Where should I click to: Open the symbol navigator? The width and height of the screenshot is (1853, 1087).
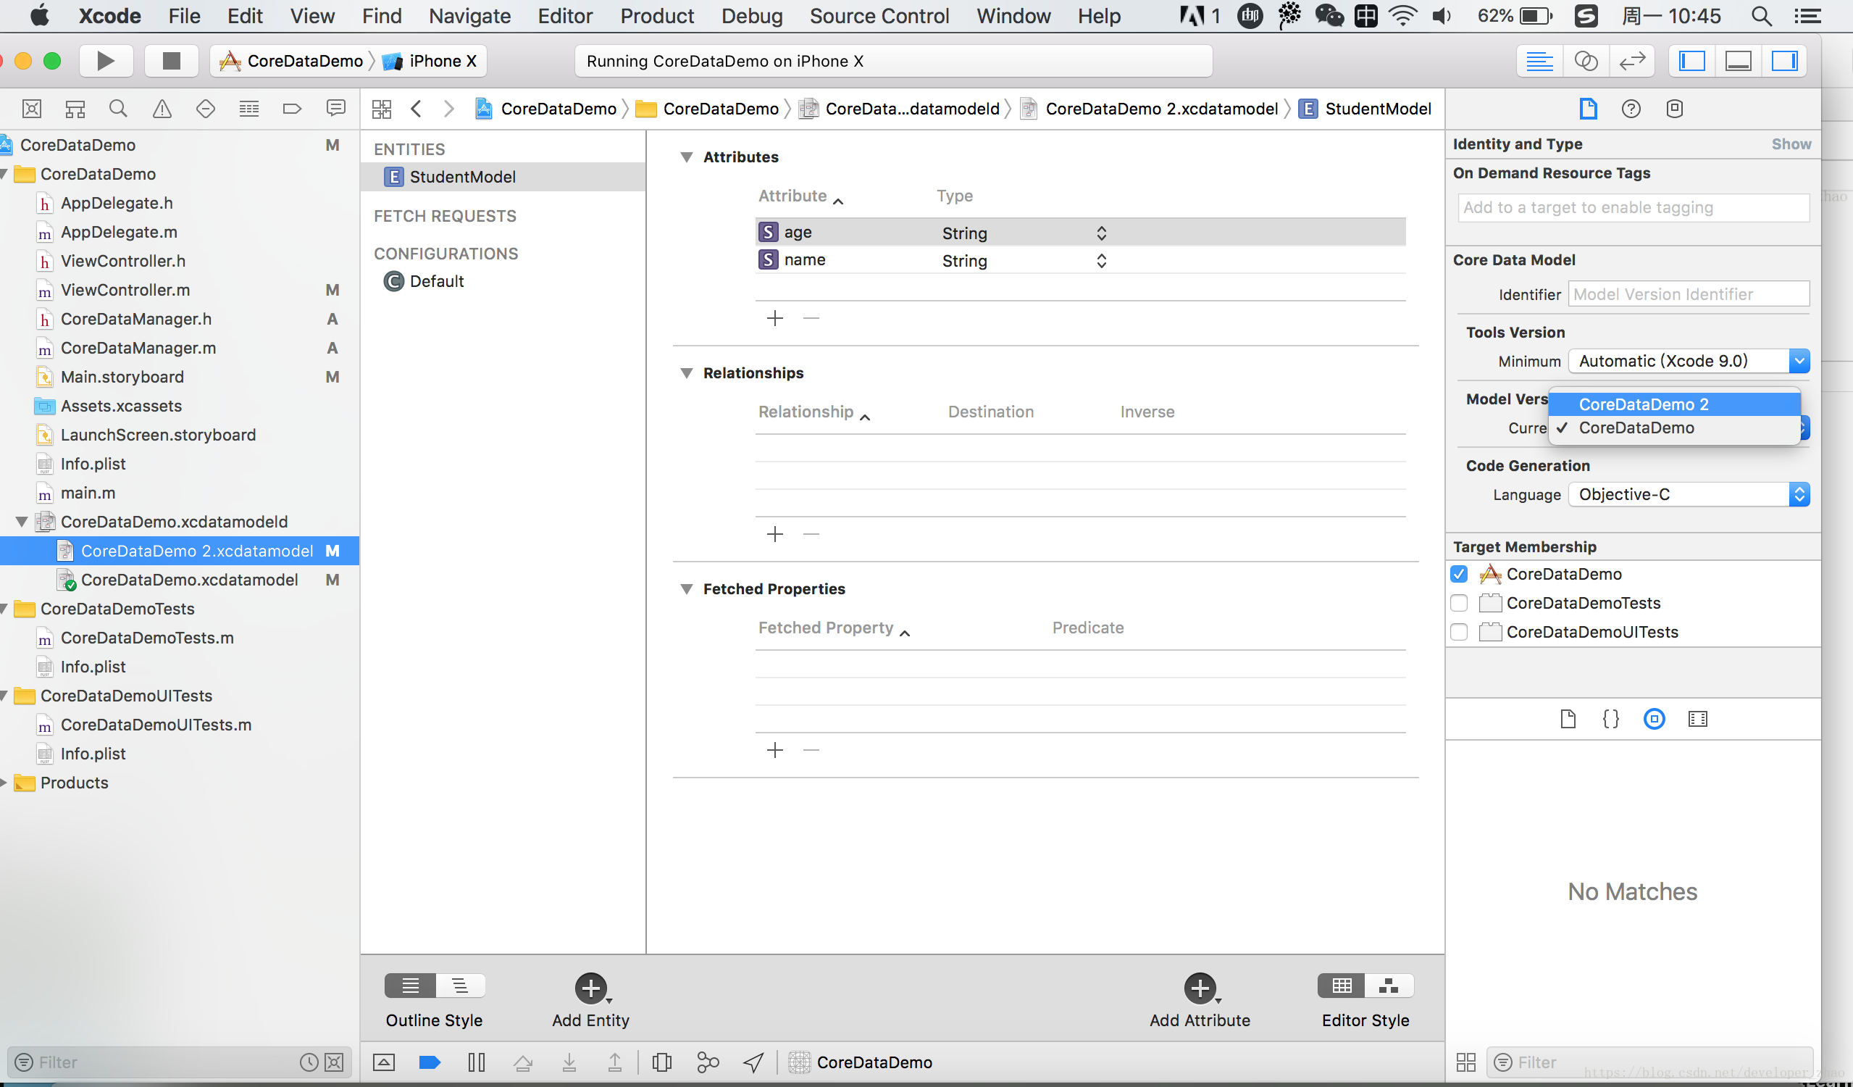(75, 109)
